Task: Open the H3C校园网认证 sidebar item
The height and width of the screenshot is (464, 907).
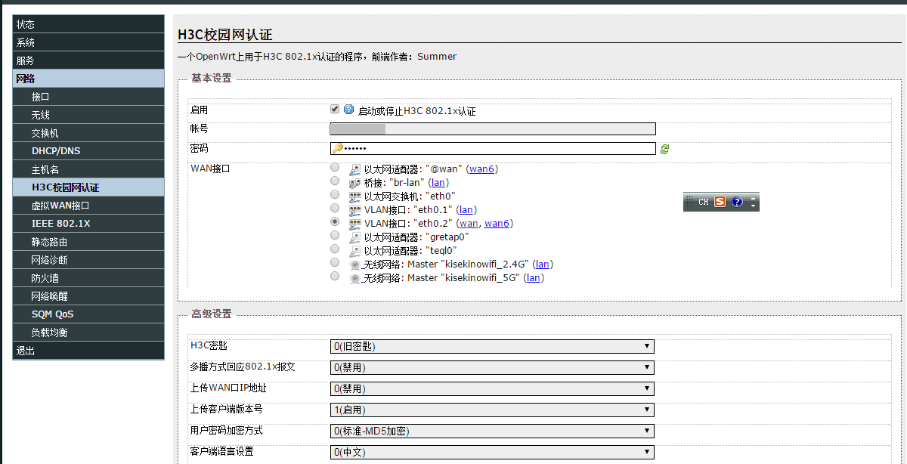Action: pyautogui.click(x=88, y=187)
